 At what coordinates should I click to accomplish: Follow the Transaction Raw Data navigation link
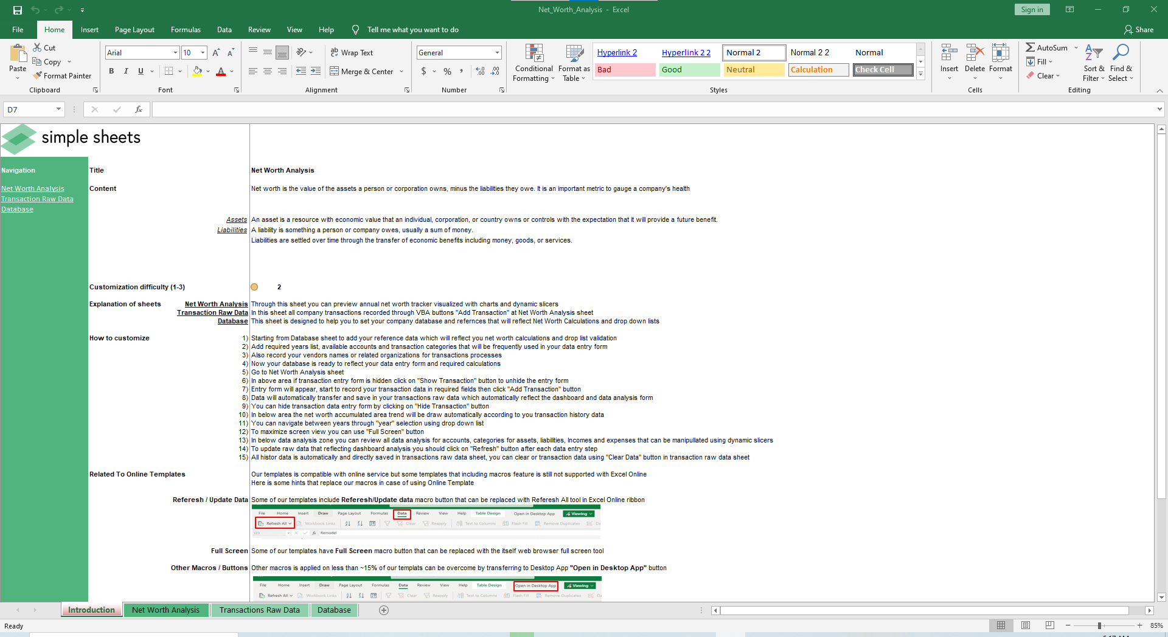click(x=37, y=199)
